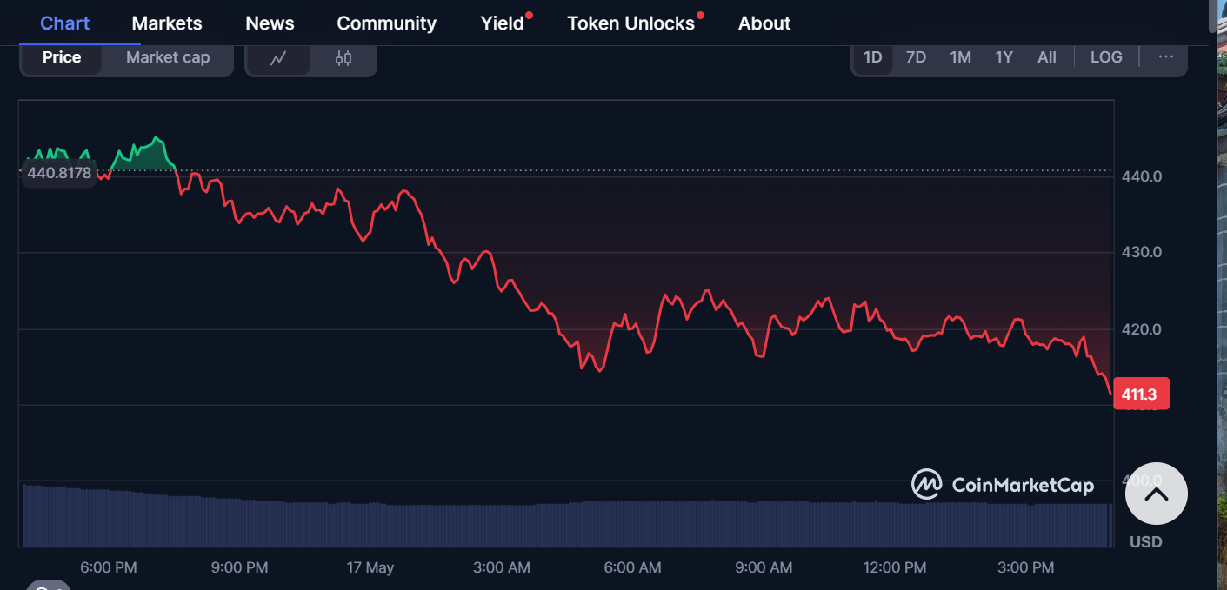The image size is (1227, 590).
Task: Click the 6:00 AM time label
Action: pyautogui.click(x=632, y=568)
